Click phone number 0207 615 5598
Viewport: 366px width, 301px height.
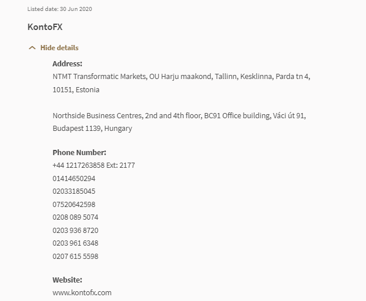click(x=75, y=256)
